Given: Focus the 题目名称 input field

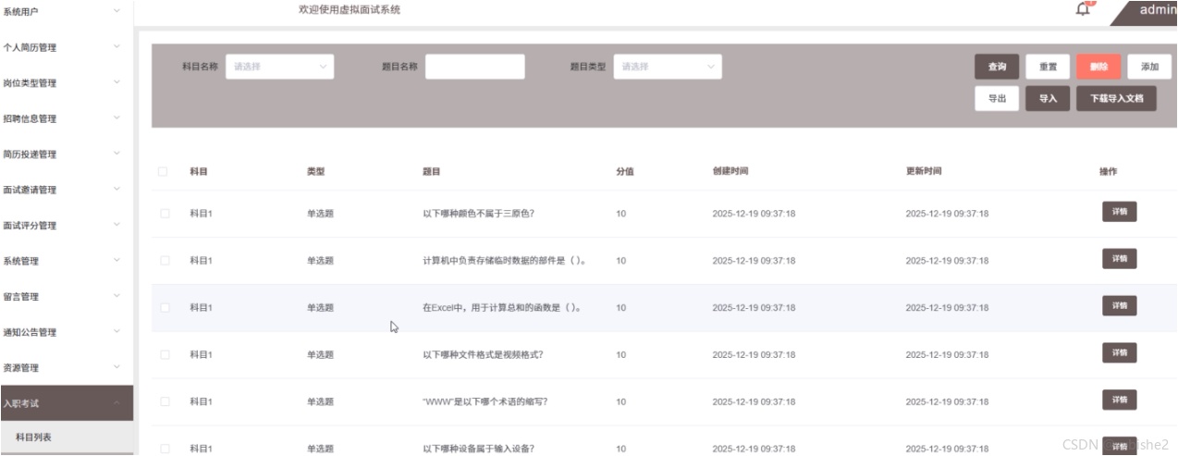Looking at the screenshot, I should tap(475, 67).
